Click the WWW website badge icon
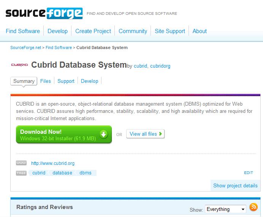The height and width of the screenshot is (217, 263). pyautogui.click(x=21, y=163)
